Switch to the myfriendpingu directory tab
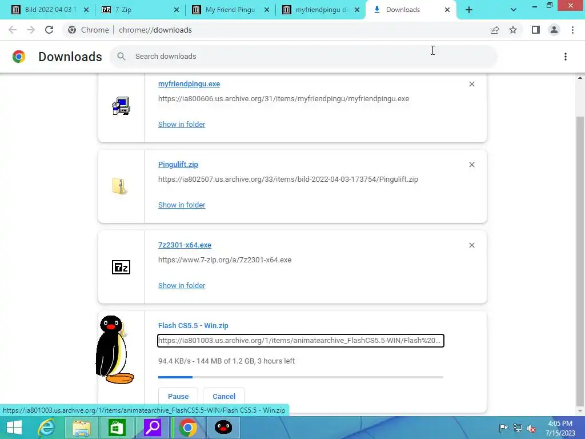585x439 pixels. point(320,10)
